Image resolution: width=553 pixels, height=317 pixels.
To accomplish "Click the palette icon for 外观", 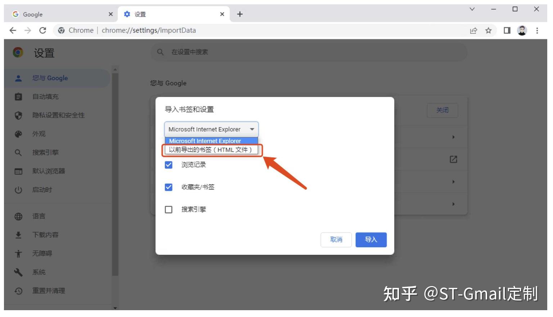I will [x=18, y=134].
